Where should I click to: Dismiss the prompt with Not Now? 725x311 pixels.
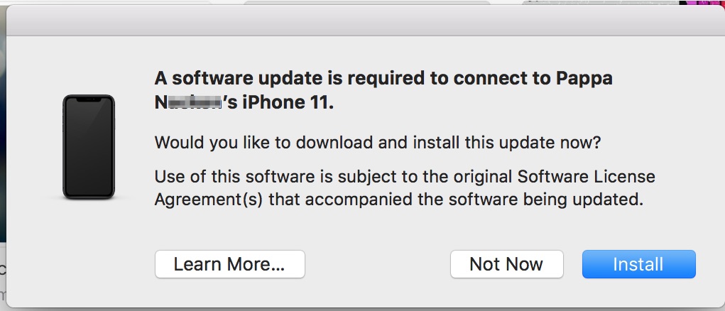[x=506, y=264]
